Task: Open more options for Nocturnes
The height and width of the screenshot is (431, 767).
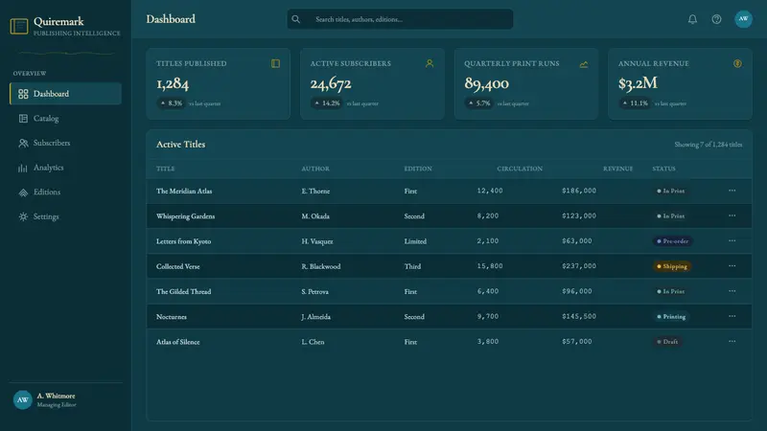Action: (732, 316)
